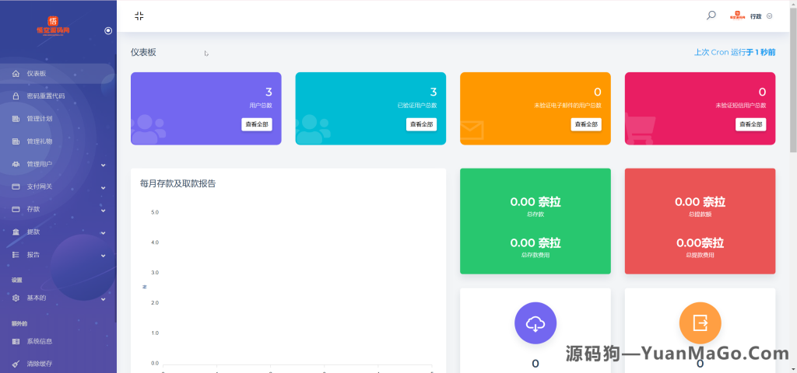Click 查看全部 on the 未验证电子邮件 card
The width and height of the screenshot is (797, 373).
point(586,124)
